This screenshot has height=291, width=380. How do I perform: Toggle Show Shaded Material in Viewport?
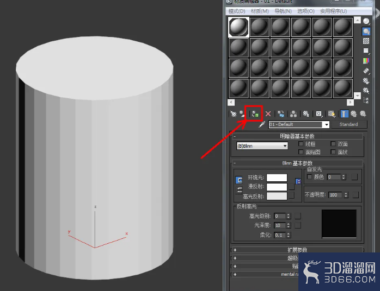(x=332, y=114)
